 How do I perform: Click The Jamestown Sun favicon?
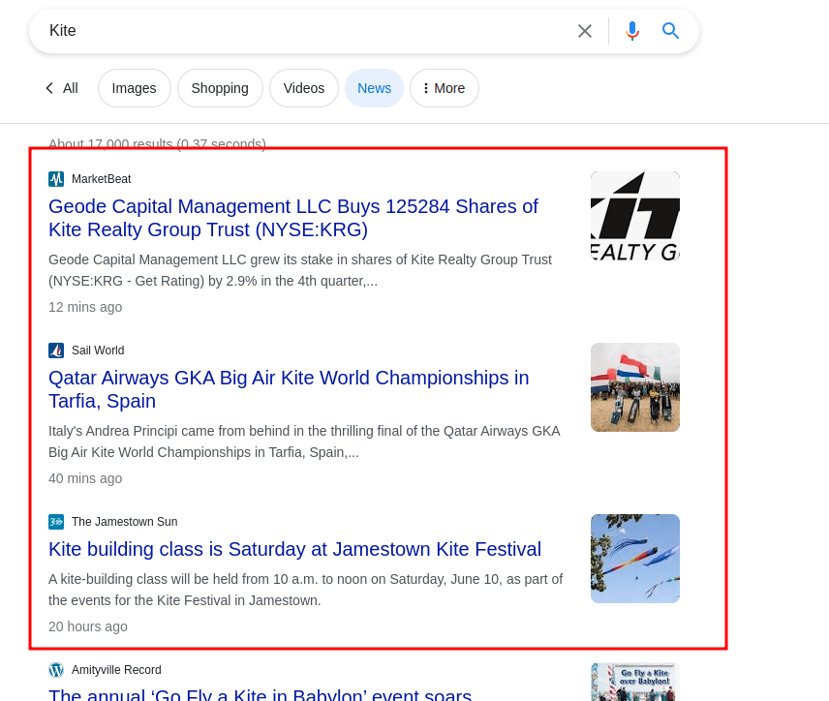[x=56, y=522]
